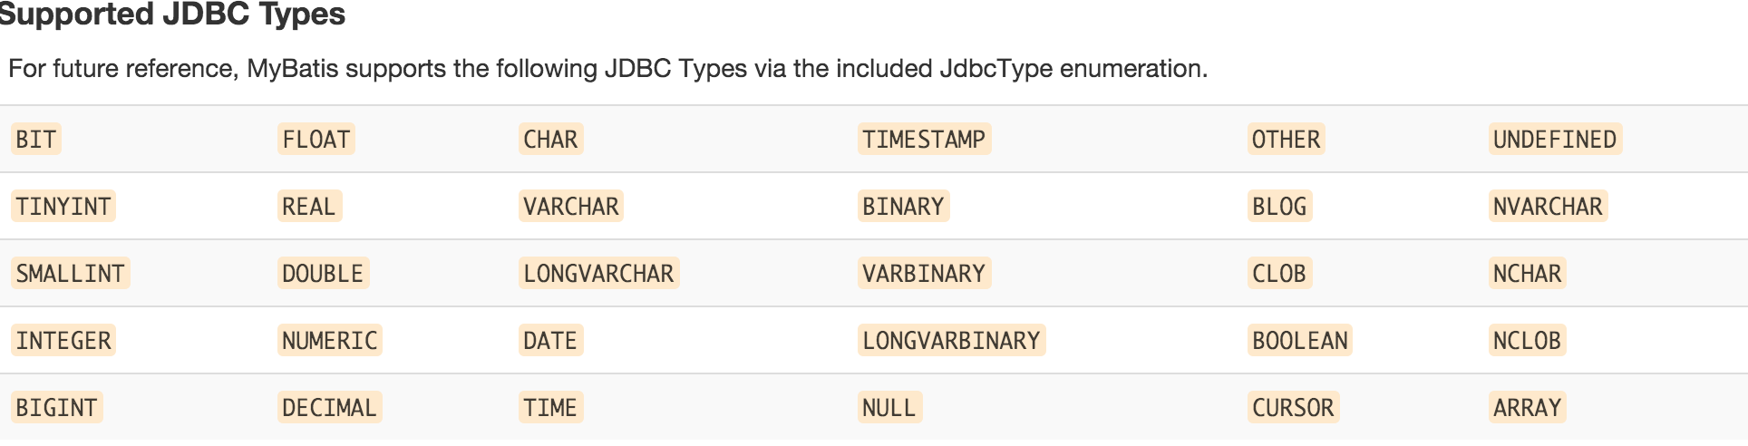Select the NVARCHAR code tag
Screen dimensions: 1748x446
pyautogui.click(x=1547, y=207)
